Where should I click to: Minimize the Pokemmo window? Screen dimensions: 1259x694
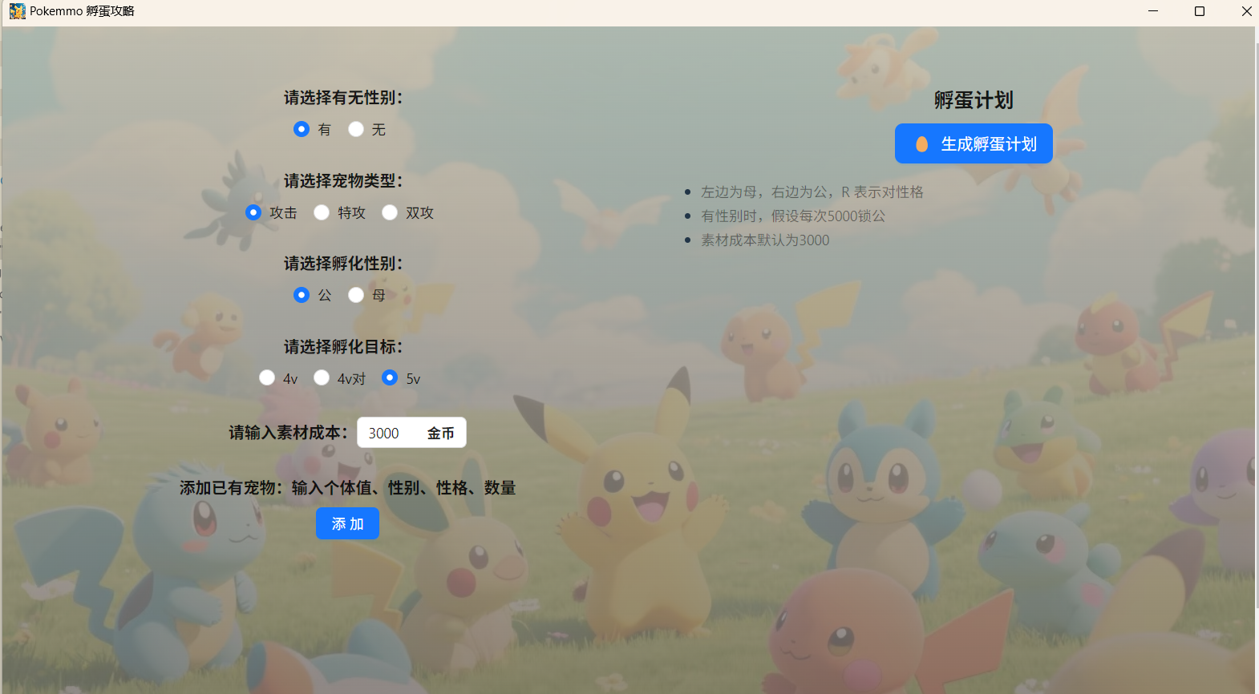pyautogui.click(x=1153, y=11)
